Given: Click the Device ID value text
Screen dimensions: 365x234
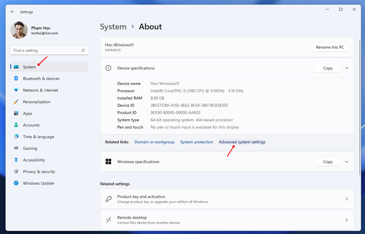Looking at the screenshot, I should [189, 105].
